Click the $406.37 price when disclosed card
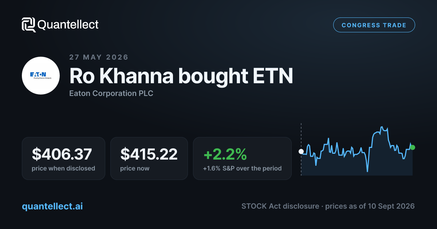Image resolution: width=437 pixels, height=229 pixels. (63, 158)
